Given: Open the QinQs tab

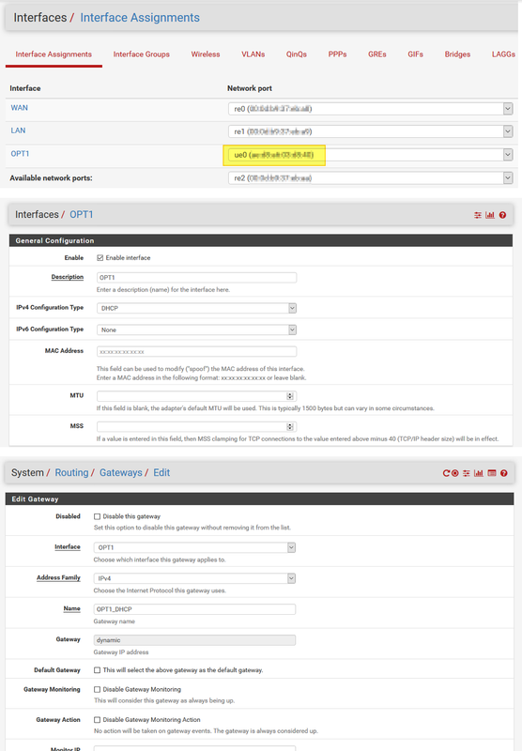Looking at the screenshot, I should point(297,54).
